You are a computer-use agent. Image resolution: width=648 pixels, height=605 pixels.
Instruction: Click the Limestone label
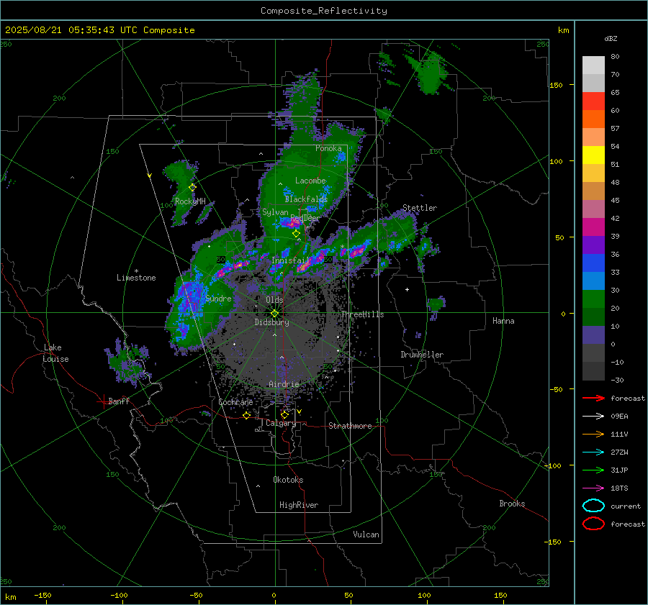pos(136,278)
